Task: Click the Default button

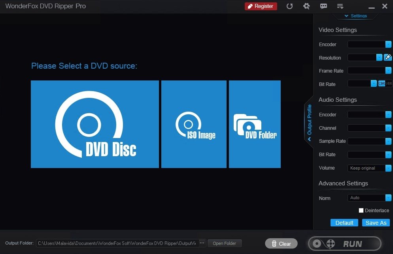Action: [344, 223]
